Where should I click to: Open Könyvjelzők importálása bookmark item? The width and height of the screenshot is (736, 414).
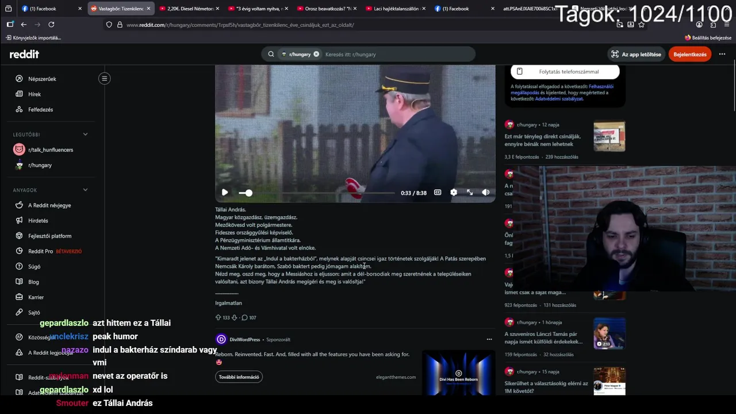(x=33, y=38)
